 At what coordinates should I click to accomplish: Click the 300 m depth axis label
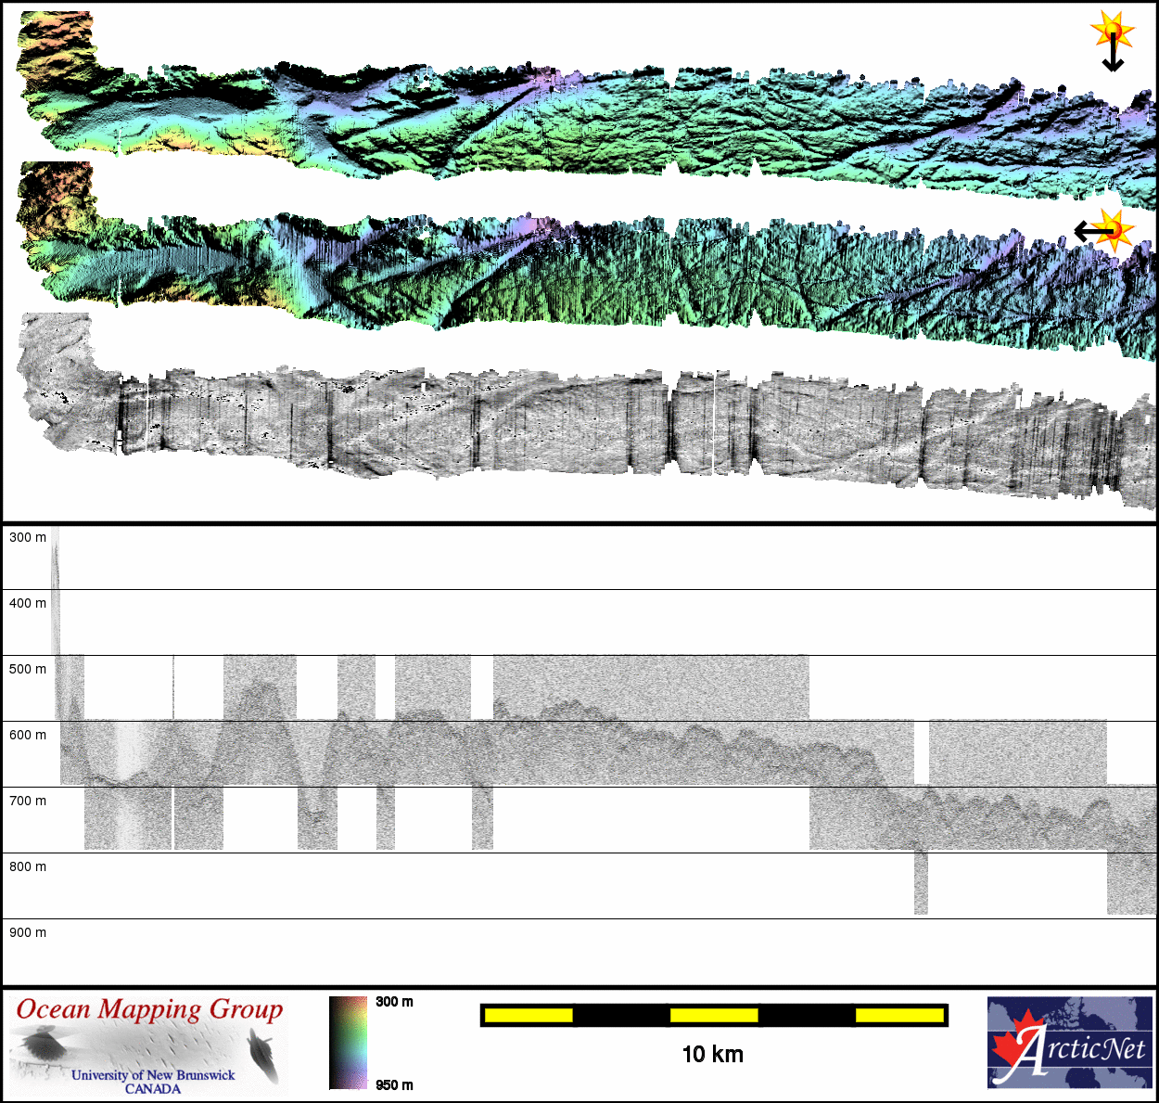[28, 537]
